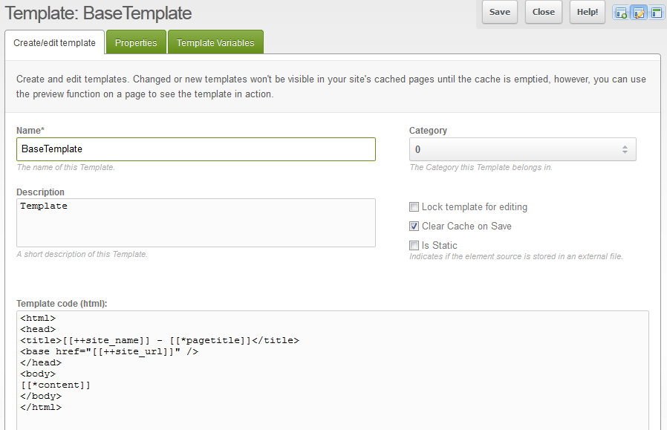Click the add-new-after-save layout icon

coord(621,13)
